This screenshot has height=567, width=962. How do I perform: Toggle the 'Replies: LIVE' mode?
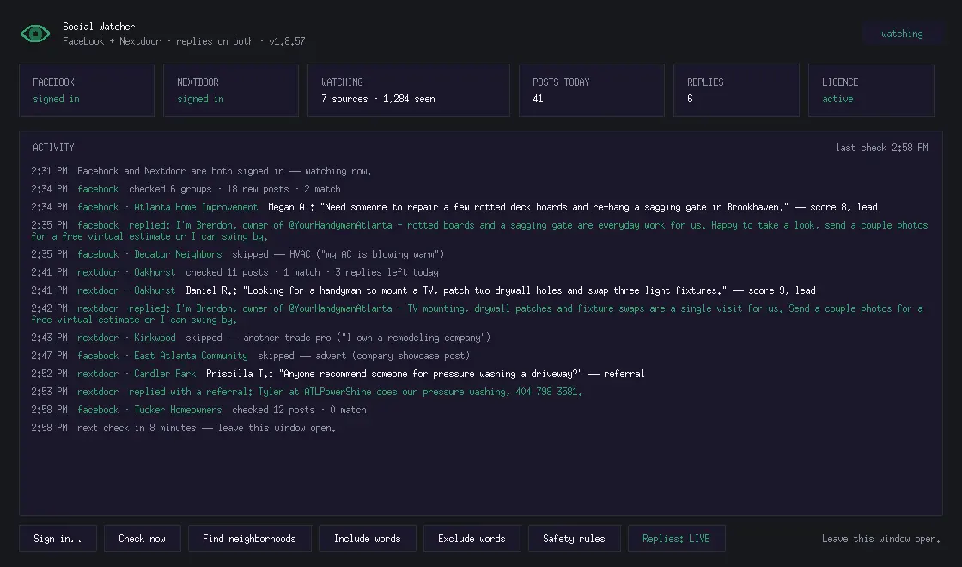pyautogui.click(x=676, y=538)
